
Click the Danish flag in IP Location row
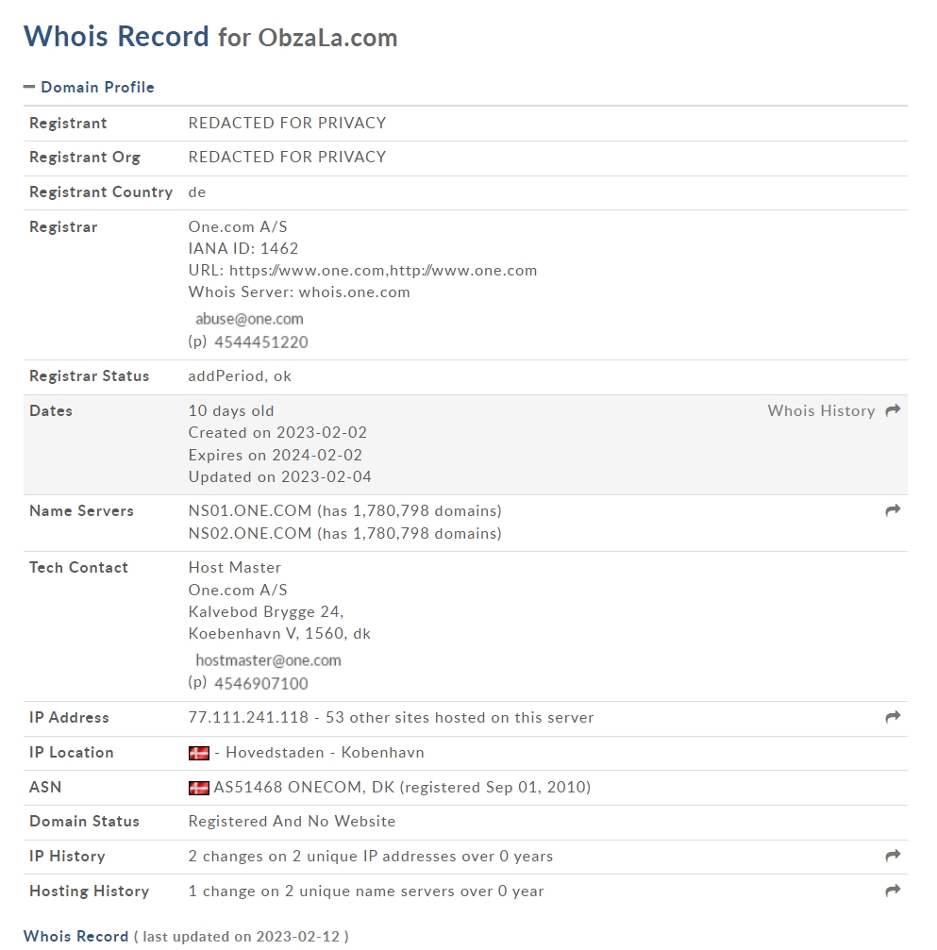(199, 753)
